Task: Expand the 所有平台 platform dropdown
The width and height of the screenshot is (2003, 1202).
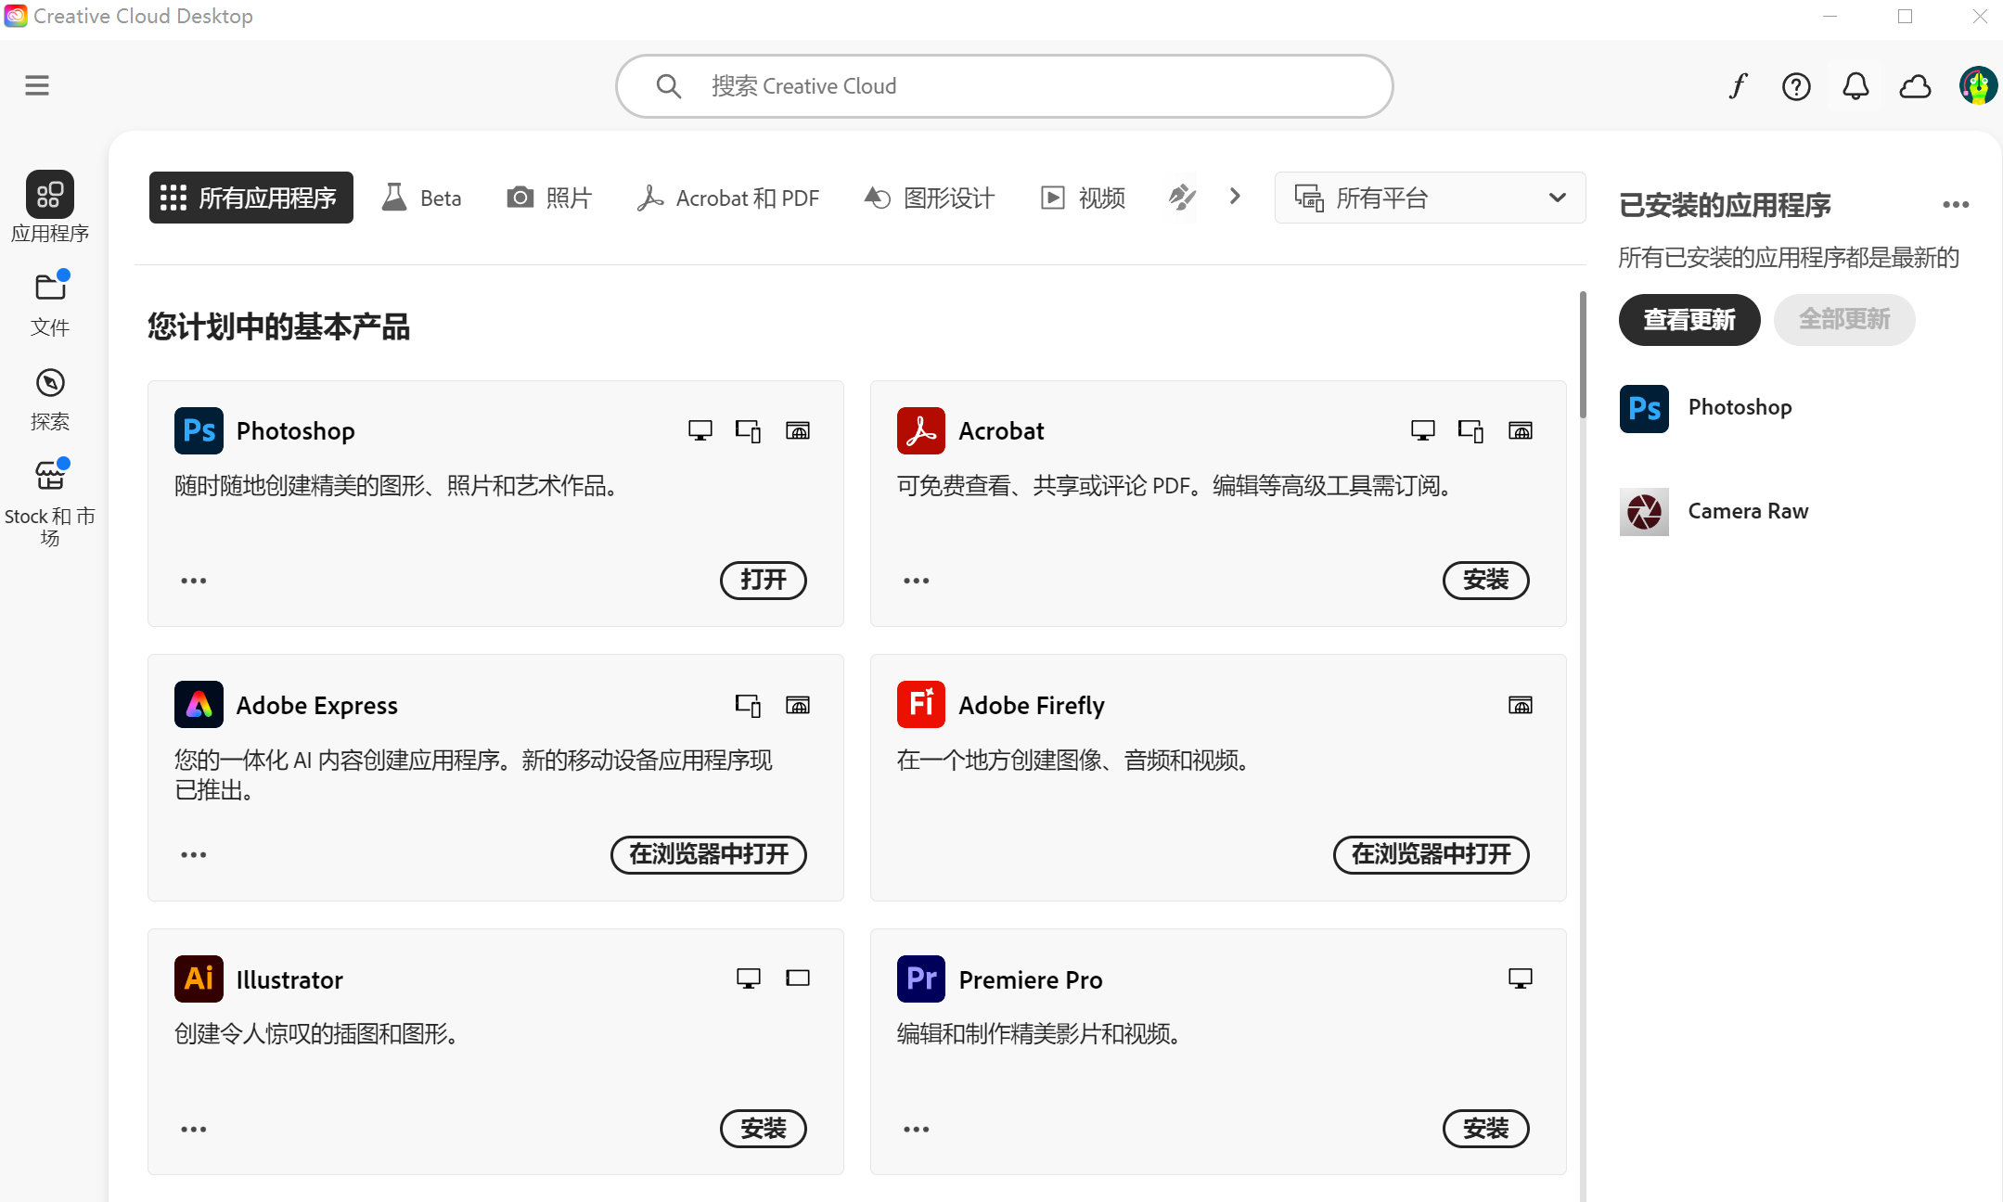Action: [1431, 198]
